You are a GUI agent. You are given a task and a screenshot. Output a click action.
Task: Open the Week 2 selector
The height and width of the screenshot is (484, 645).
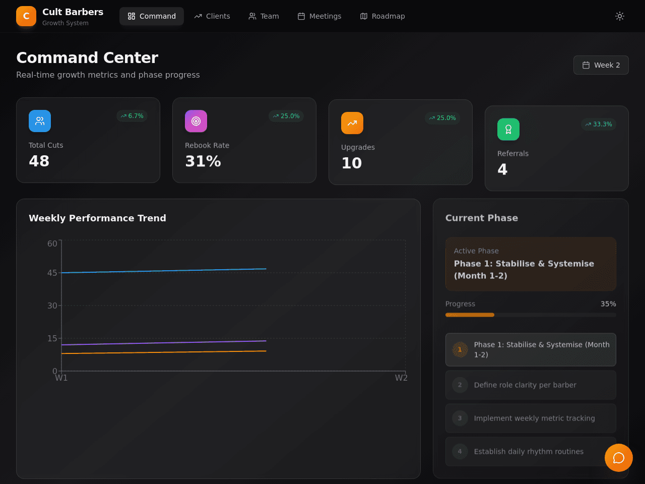pos(601,65)
